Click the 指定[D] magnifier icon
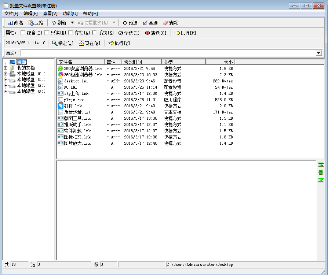328x275 pixels. click(55, 43)
